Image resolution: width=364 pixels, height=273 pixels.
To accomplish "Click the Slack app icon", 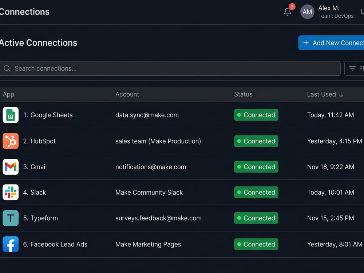I will coord(11,192).
